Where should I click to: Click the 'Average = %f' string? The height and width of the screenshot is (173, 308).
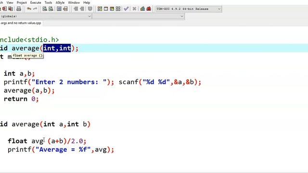(x=63, y=149)
